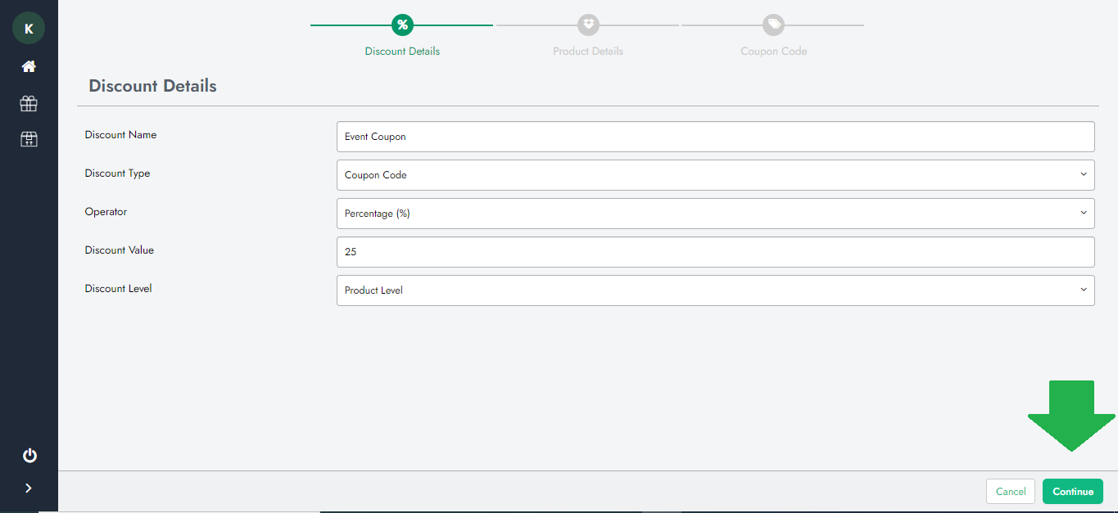
Task: Click the Discount Value input field
Action: [715, 252]
